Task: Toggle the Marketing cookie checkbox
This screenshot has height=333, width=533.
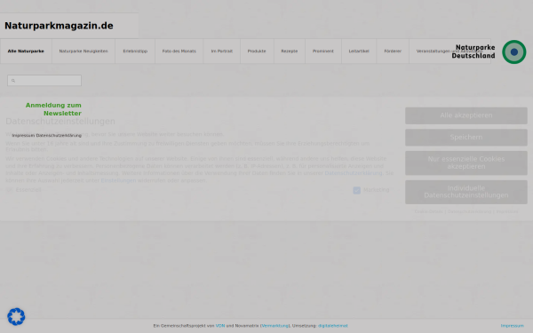Action: click(356, 190)
